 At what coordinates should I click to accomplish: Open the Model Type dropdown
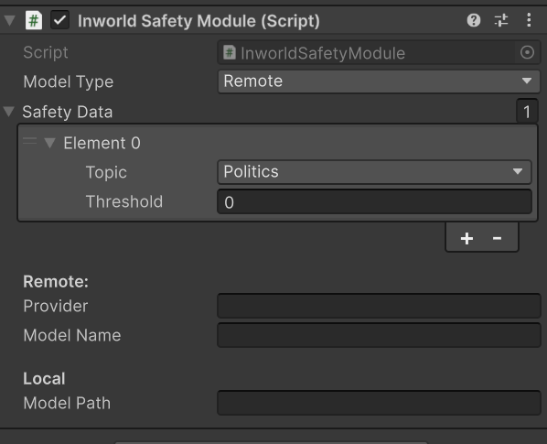(379, 81)
